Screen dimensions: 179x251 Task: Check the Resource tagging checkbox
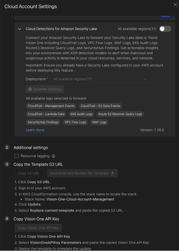(x=17, y=156)
